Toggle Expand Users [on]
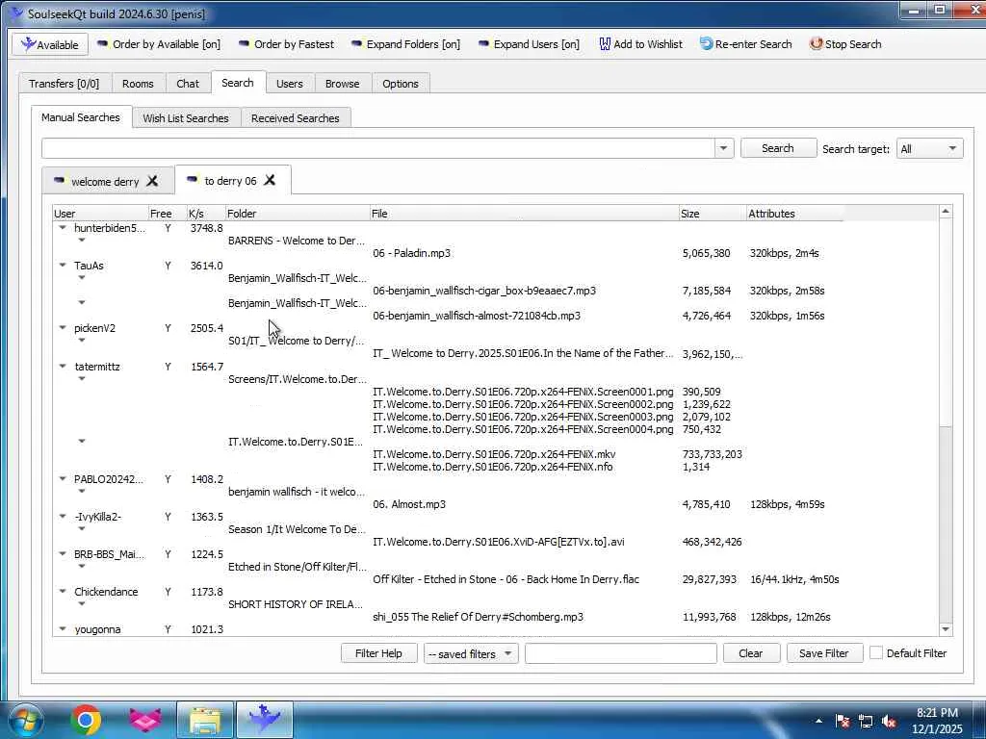The height and width of the screenshot is (739, 986). tap(529, 44)
